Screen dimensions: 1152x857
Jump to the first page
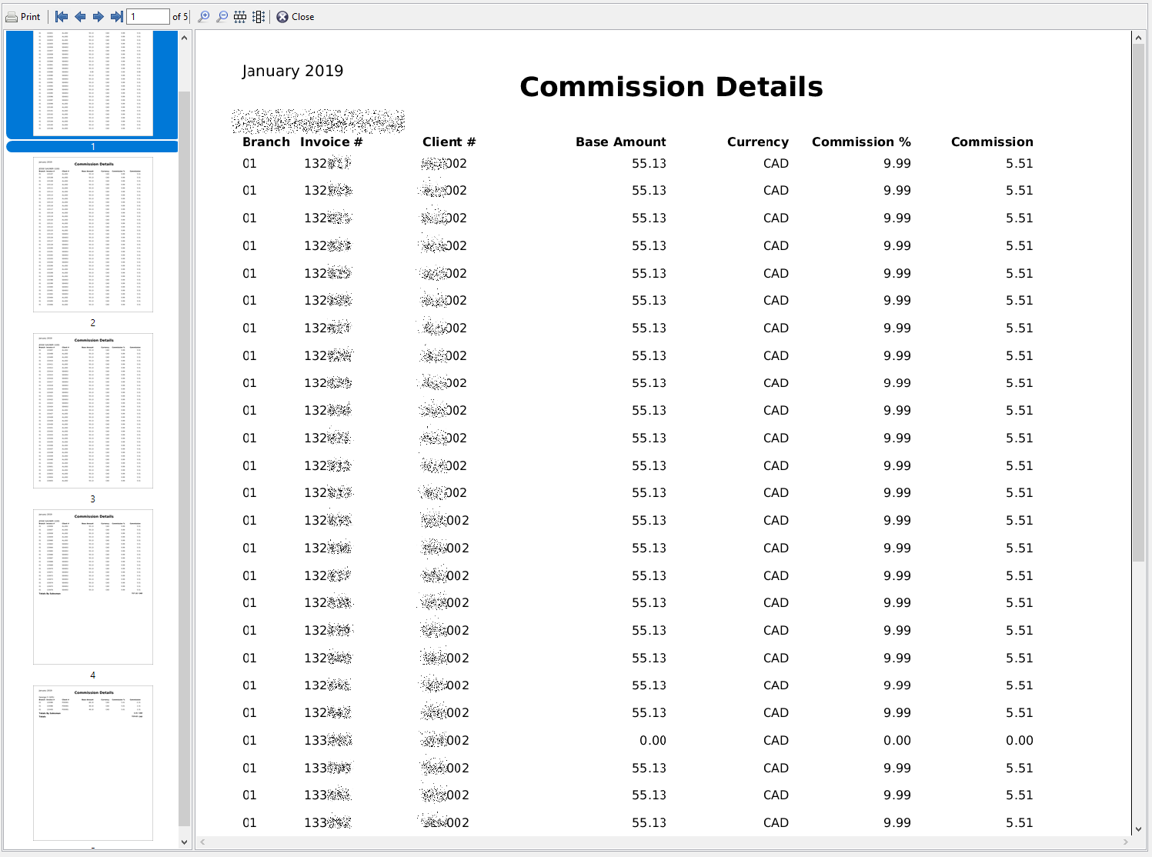pyautogui.click(x=62, y=16)
